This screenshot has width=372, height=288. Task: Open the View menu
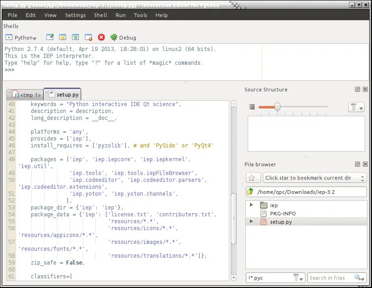point(50,15)
